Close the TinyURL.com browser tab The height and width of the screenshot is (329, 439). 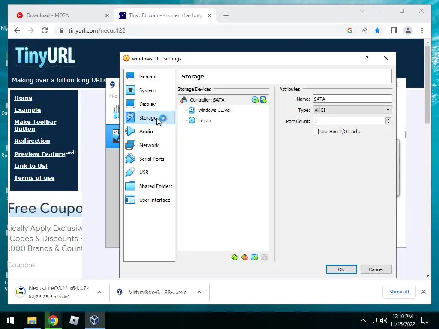pos(209,15)
